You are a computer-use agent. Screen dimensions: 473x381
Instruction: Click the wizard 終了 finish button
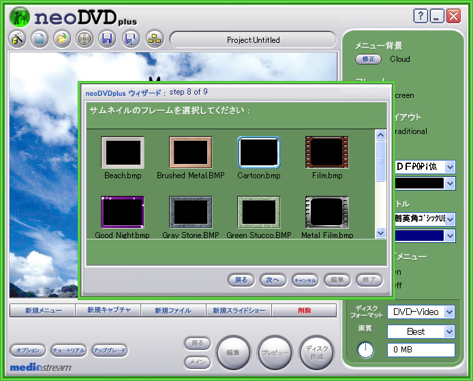[369, 280]
